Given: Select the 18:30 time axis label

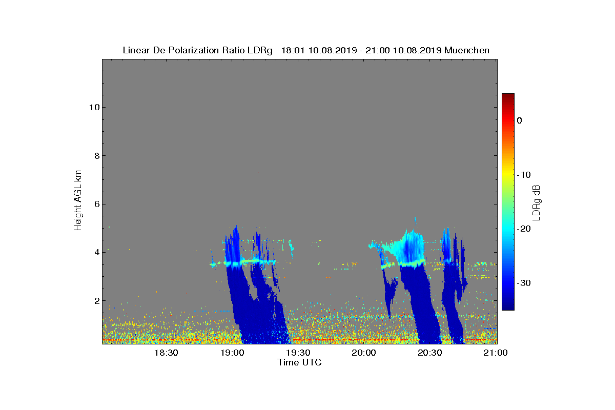Looking at the screenshot, I should [166, 353].
